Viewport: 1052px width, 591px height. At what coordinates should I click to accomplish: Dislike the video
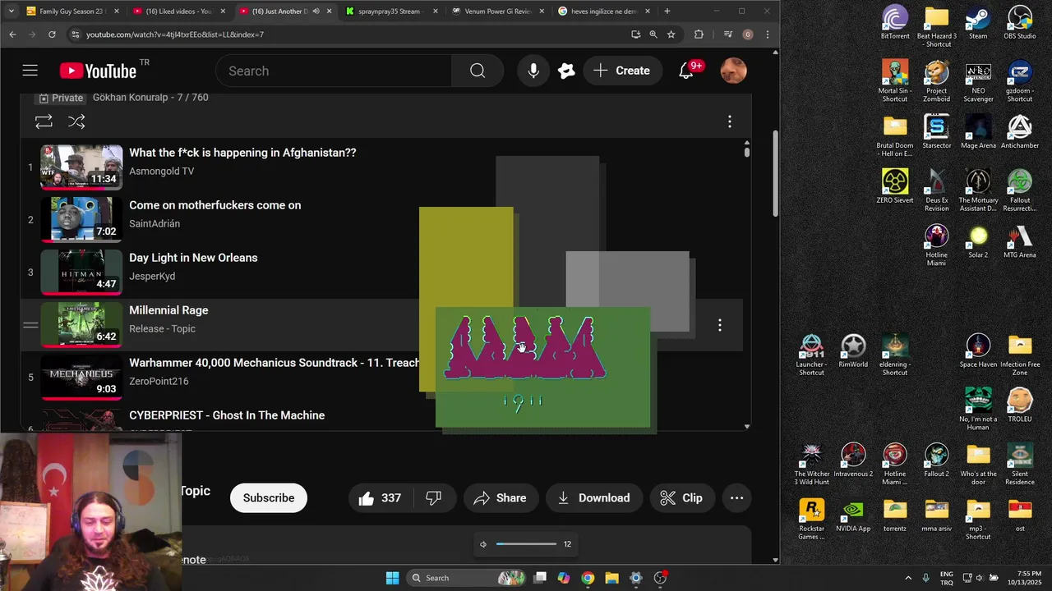coord(433,497)
